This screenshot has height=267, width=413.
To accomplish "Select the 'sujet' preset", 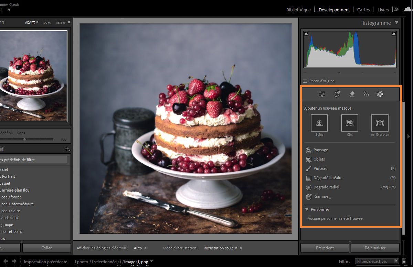I will point(6,183).
